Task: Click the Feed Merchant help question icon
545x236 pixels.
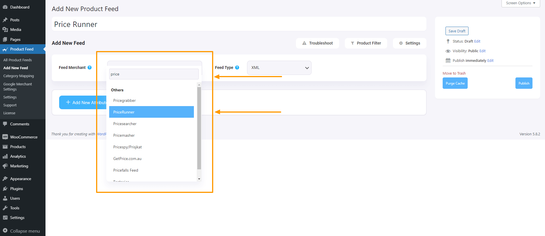Action: point(90,68)
